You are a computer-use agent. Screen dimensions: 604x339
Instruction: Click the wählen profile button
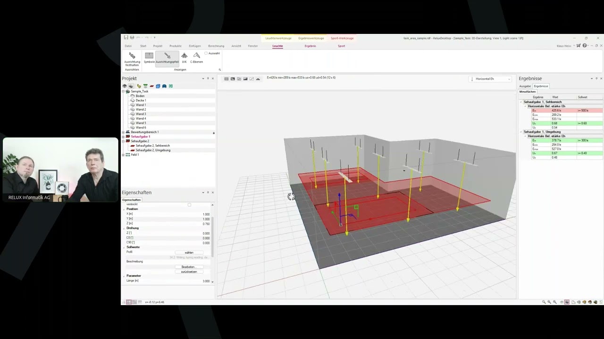click(189, 252)
